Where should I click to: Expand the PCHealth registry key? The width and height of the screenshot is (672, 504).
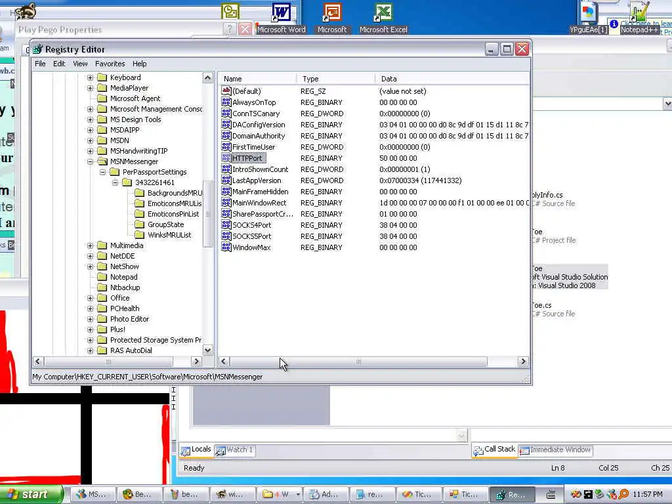(x=90, y=308)
